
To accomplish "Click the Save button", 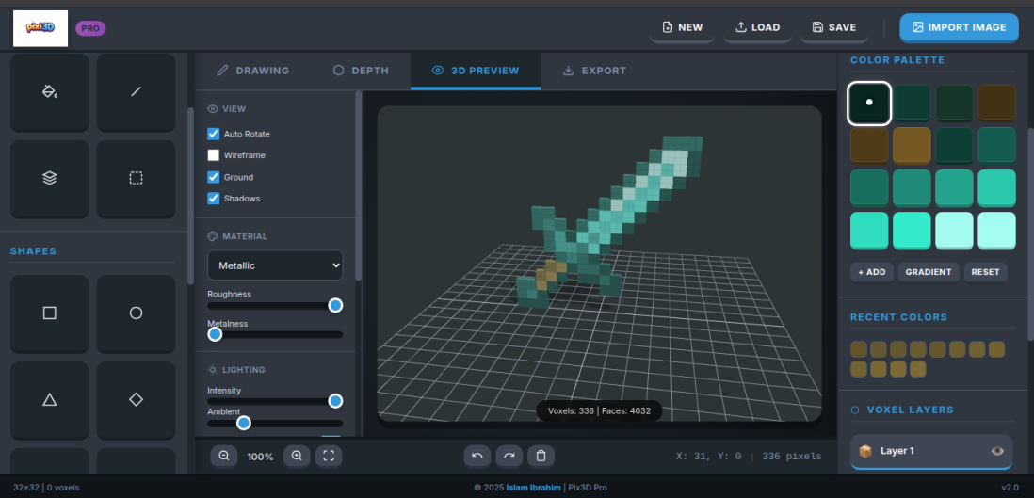I will [834, 27].
